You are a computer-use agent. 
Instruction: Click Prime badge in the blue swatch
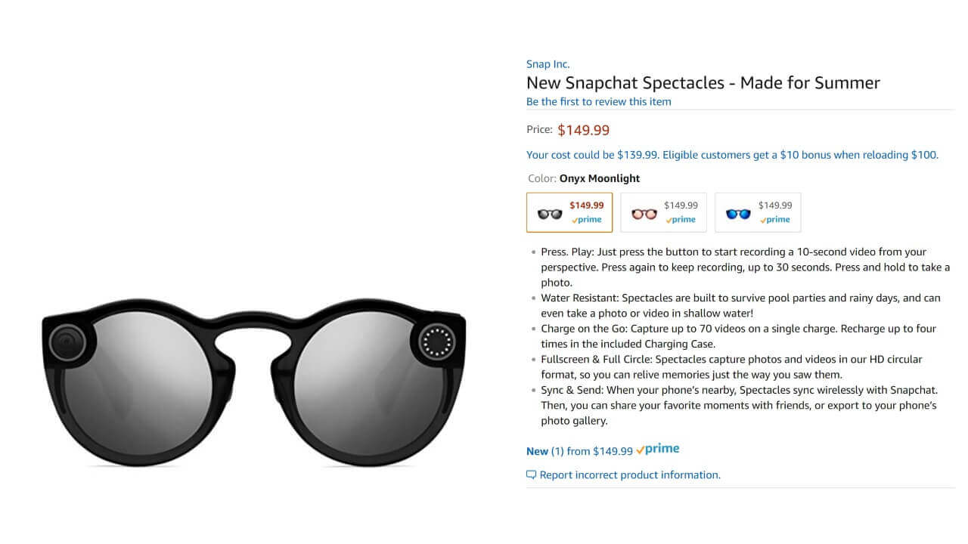[775, 220]
